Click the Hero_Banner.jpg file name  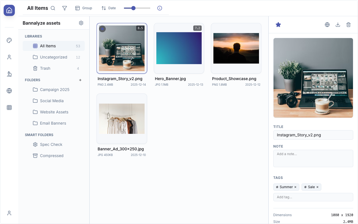coord(170,79)
